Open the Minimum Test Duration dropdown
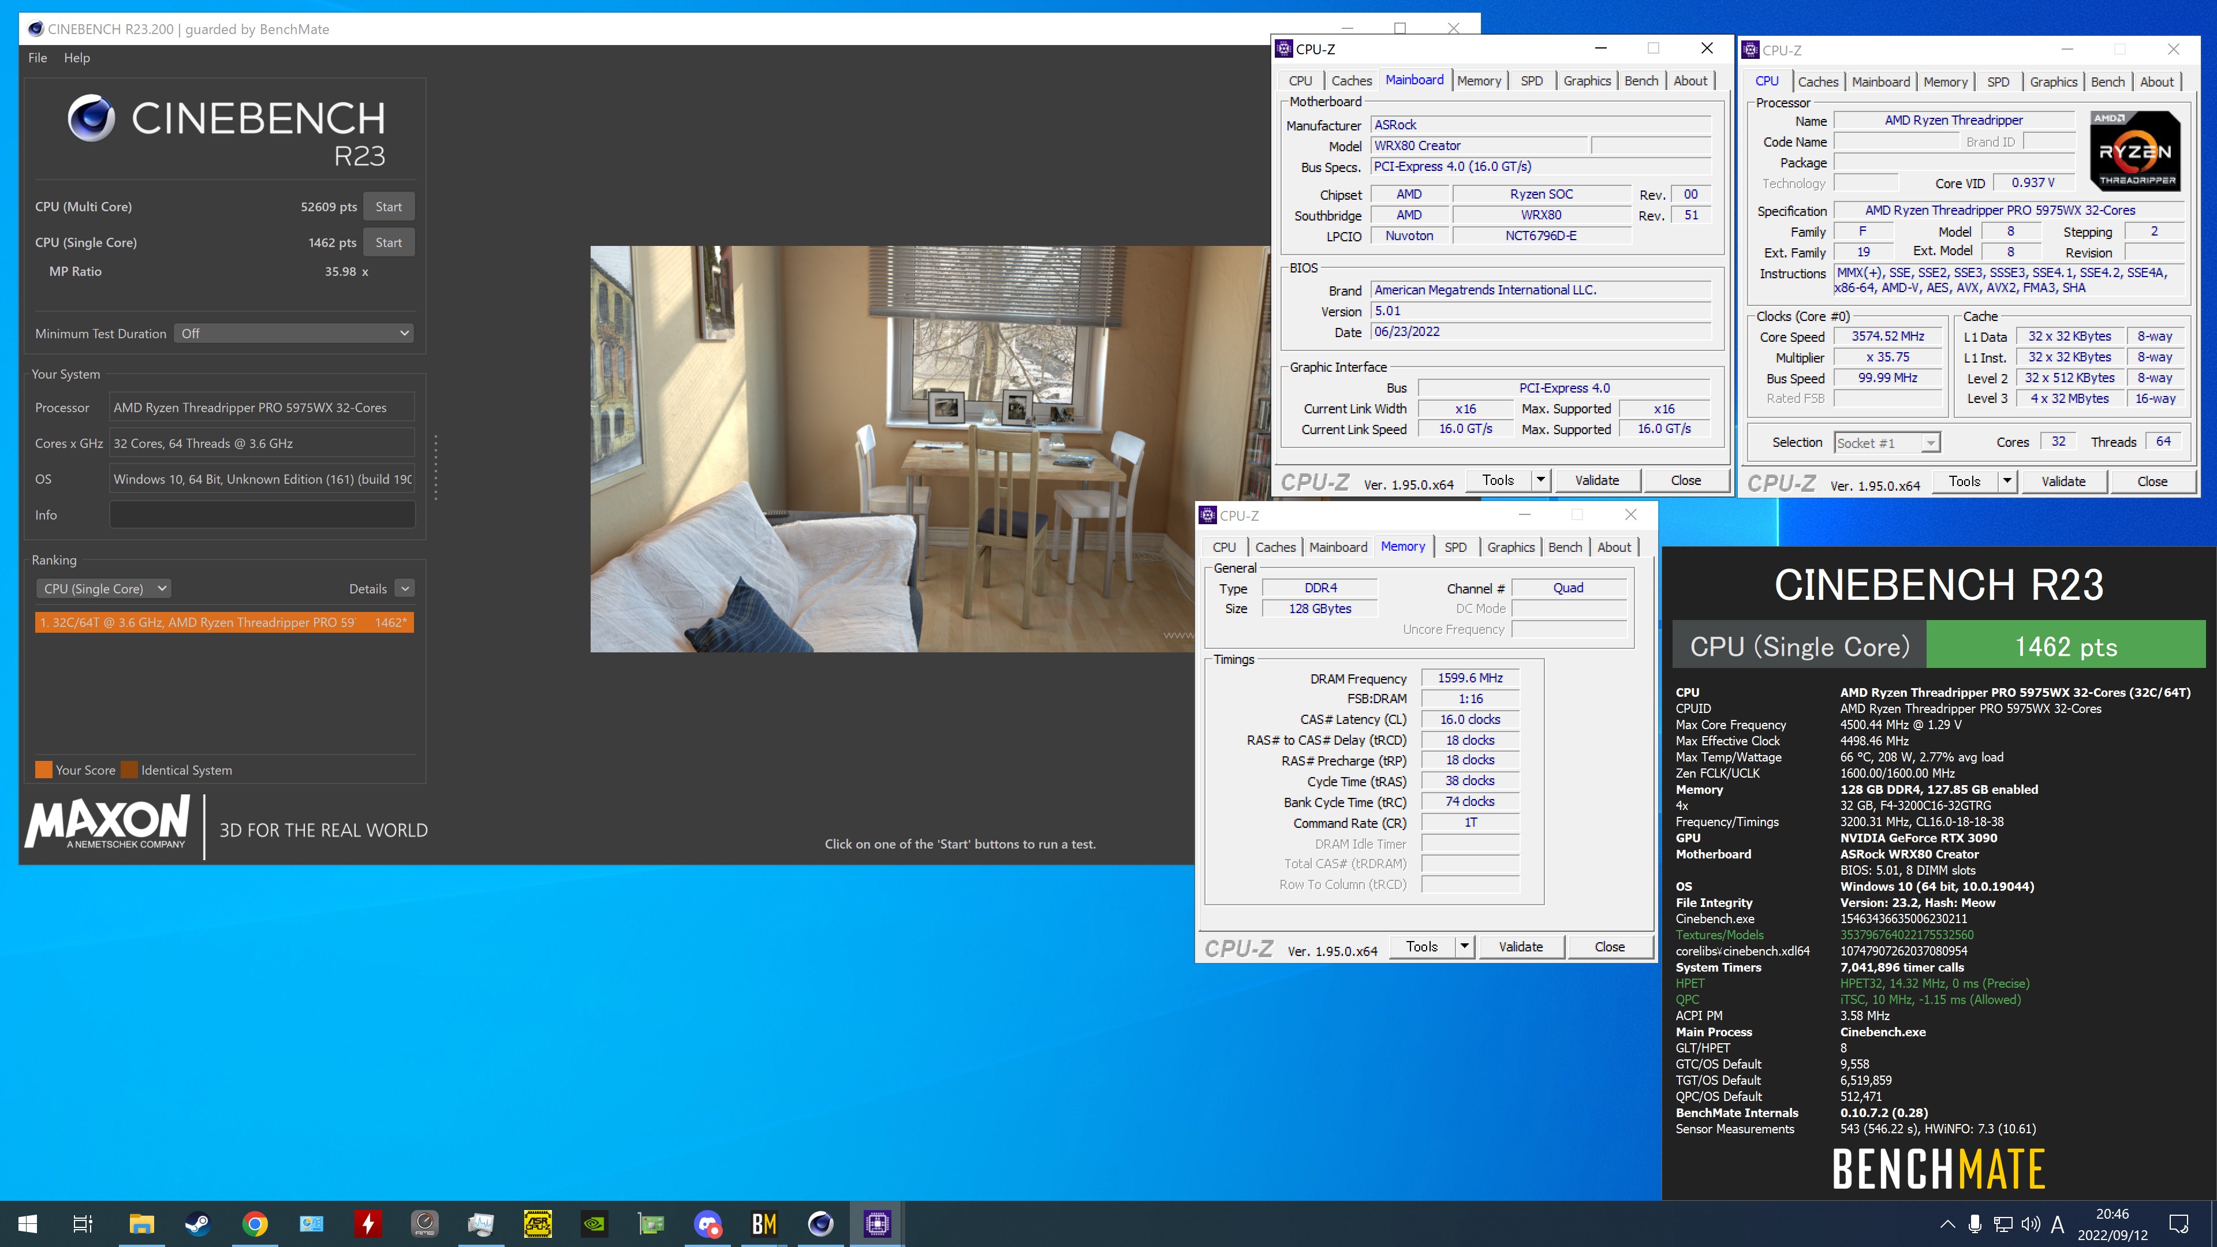Image resolution: width=2217 pixels, height=1247 pixels. point(293,333)
